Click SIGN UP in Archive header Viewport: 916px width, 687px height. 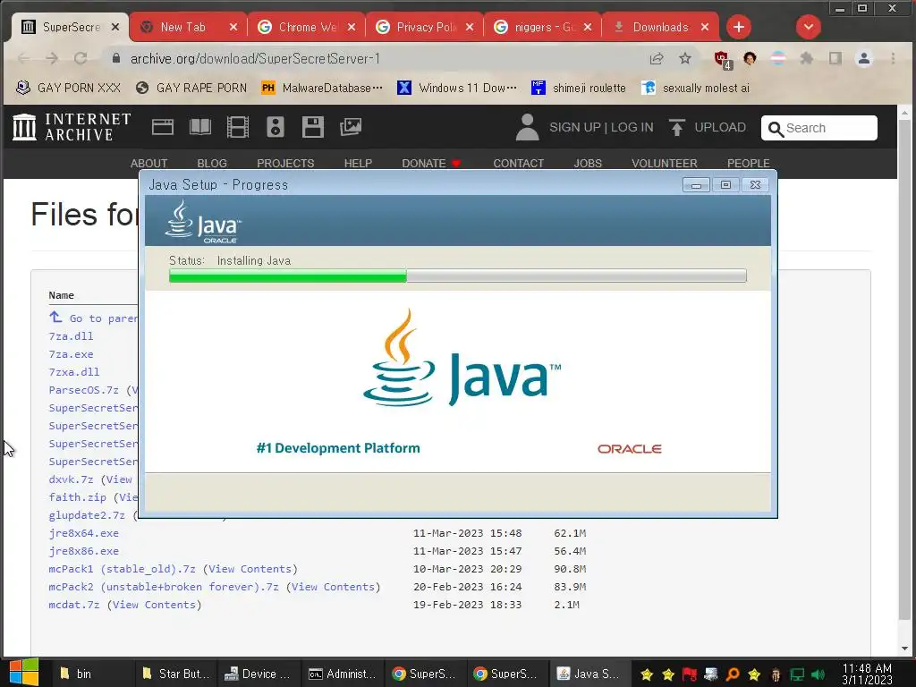pyautogui.click(x=575, y=127)
